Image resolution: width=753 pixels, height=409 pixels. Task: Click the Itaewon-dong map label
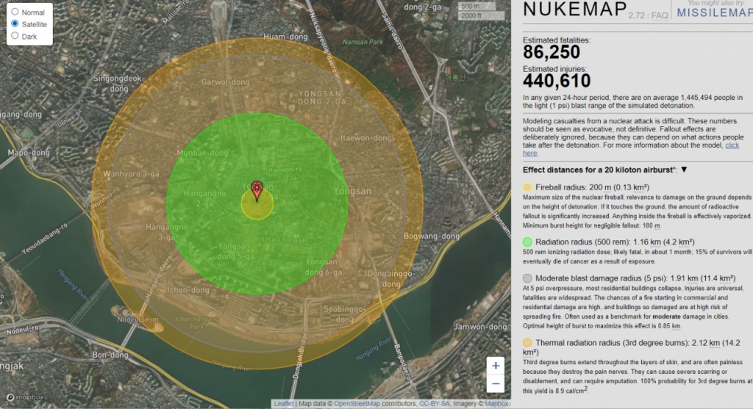pos(366,138)
